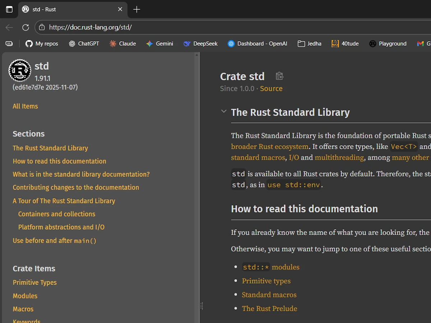Copy item path using clipboard icon
Image resolution: width=431 pixels, height=323 pixels.
tap(279, 76)
